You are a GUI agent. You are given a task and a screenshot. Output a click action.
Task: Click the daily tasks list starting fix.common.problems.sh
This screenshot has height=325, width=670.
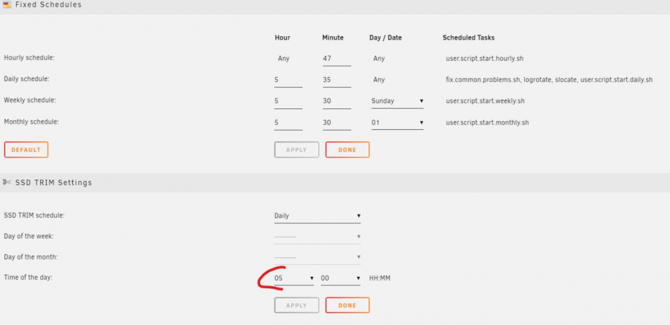tap(549, 80)
